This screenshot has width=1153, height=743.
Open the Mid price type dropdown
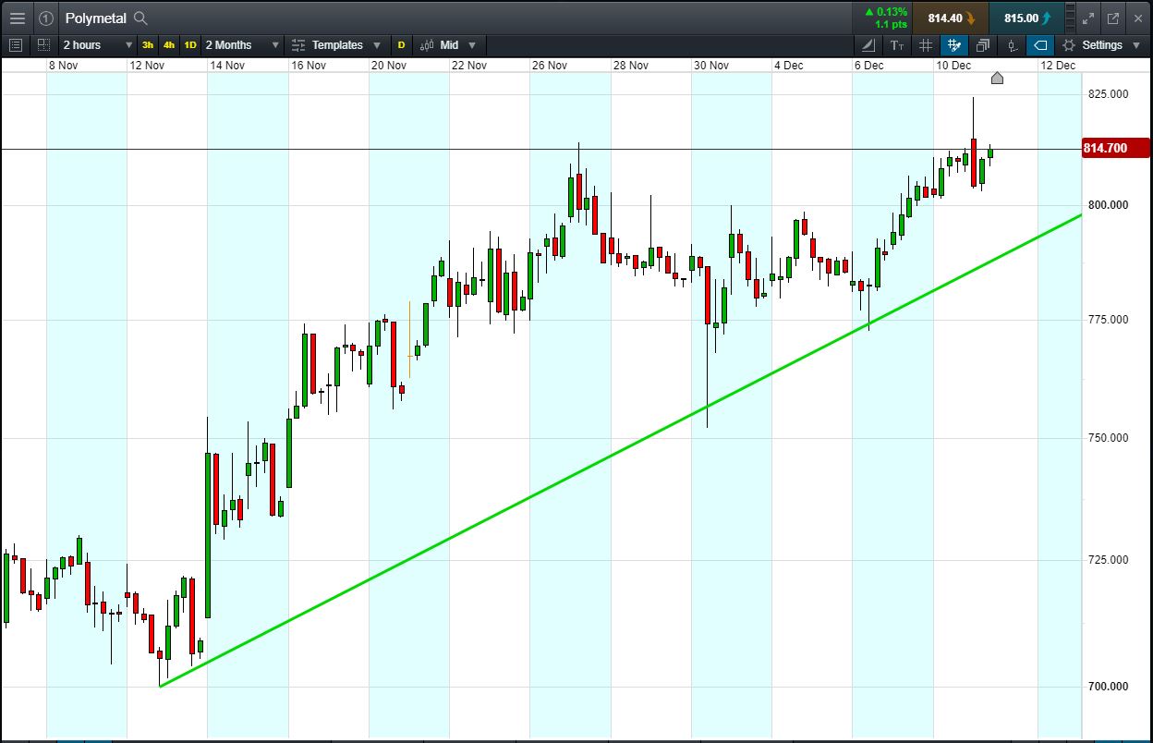(x=449, y=44)
